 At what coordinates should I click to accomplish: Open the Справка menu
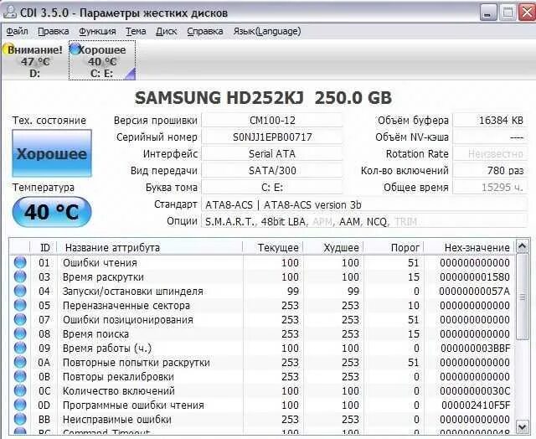pyautogui.click(x=205, y=32)
